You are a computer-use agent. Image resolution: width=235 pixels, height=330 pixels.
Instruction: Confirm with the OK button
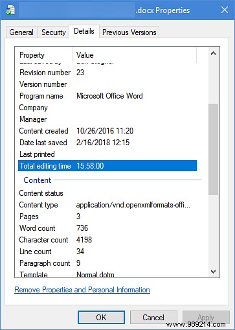tap(101, 318)
